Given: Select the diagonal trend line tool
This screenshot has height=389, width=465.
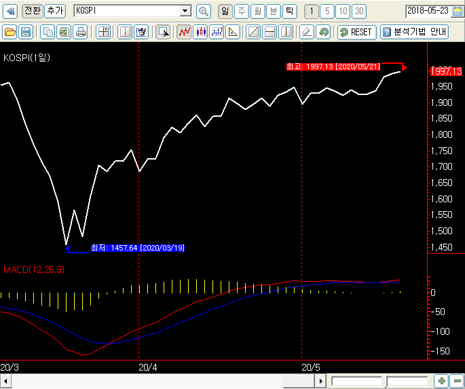Looking at the screenshot, I should (x=253, y=32).
